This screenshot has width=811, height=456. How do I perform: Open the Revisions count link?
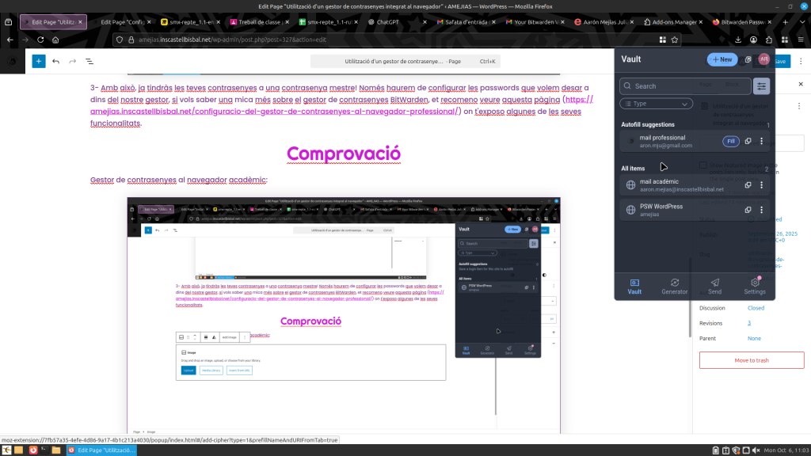coord(749,323)
